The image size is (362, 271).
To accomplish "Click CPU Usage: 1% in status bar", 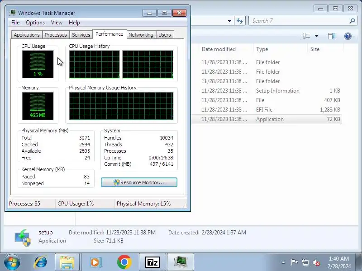I will point(76,204).
